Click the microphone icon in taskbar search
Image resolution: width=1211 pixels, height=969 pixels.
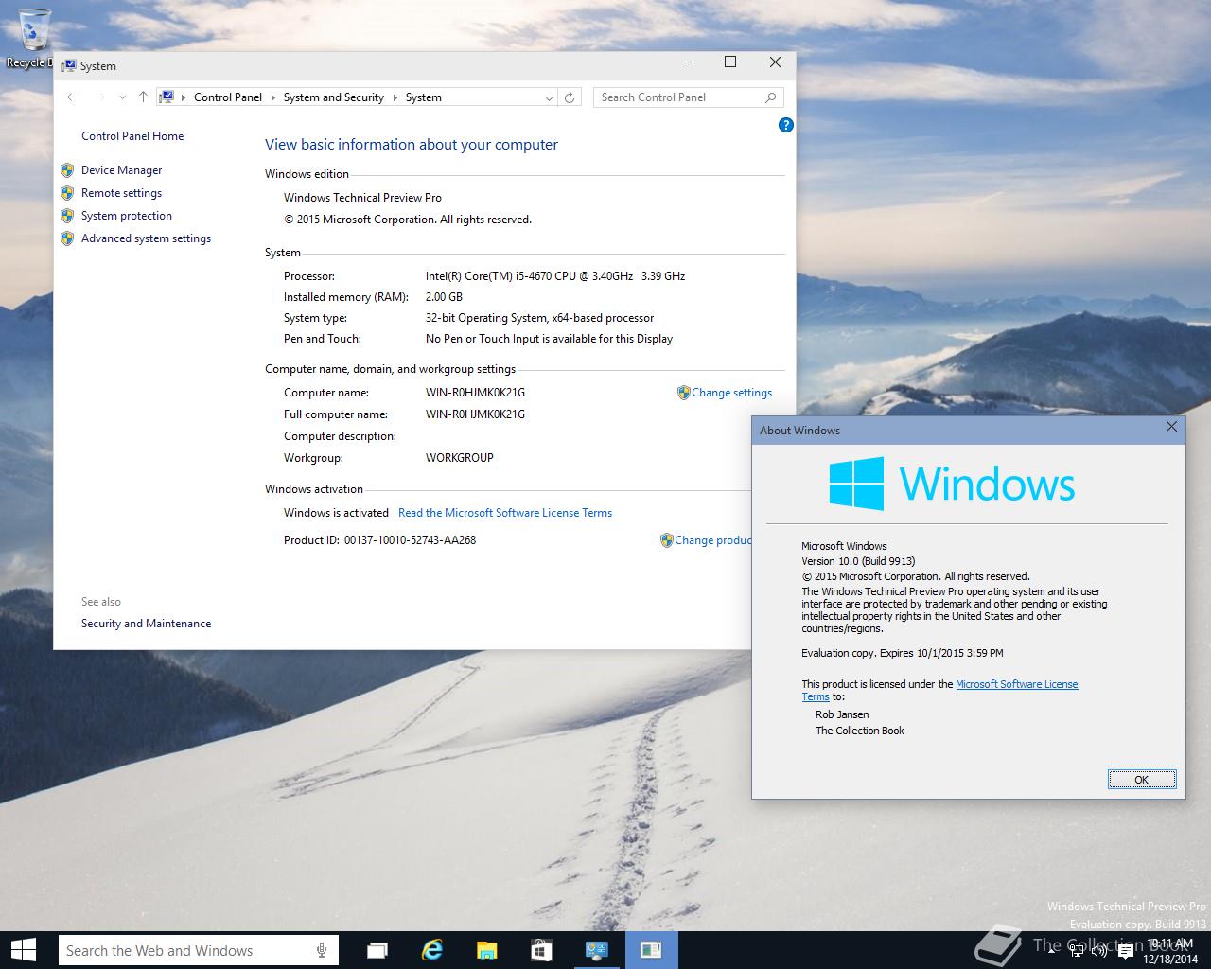[322, 950]
